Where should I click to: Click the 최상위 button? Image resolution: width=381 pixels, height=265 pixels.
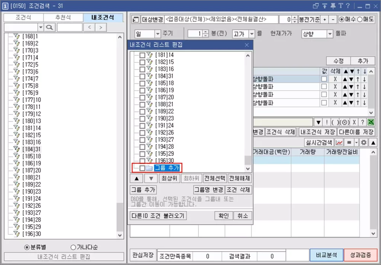[169, 179]
